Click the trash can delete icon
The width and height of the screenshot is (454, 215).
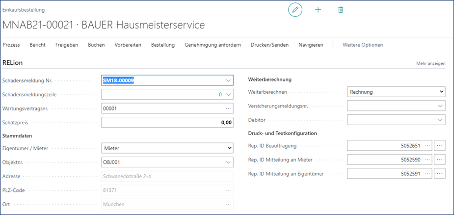point(341,10)
